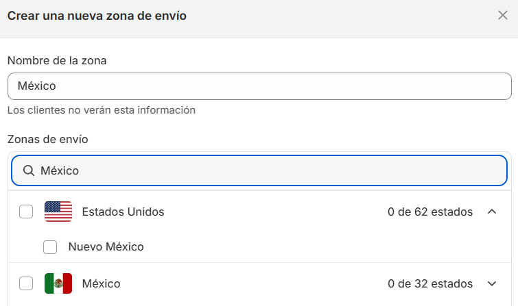Viewport: 518px width, 306px height.
Task: Close the Crear una nueva zona de envío dialog
Action: click(502, 15)
